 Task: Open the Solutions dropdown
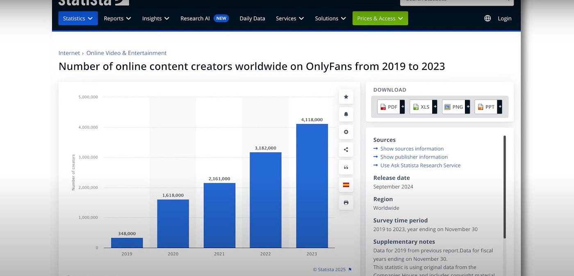coord(330,18)
